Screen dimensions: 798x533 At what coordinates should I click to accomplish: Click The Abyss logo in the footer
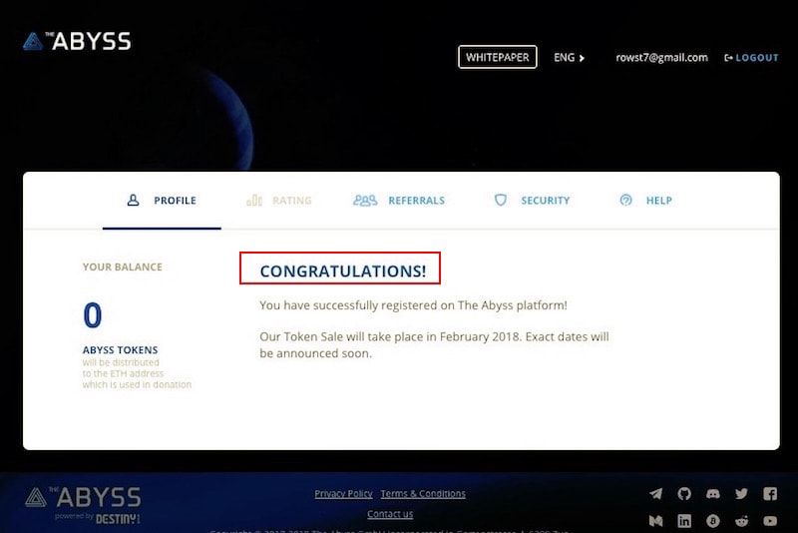click(83, 497)
